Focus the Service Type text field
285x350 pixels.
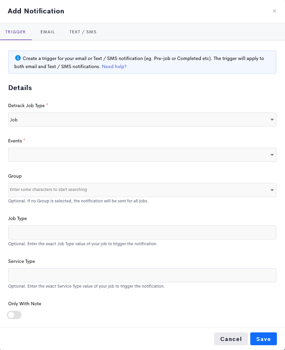pos(142,275)
